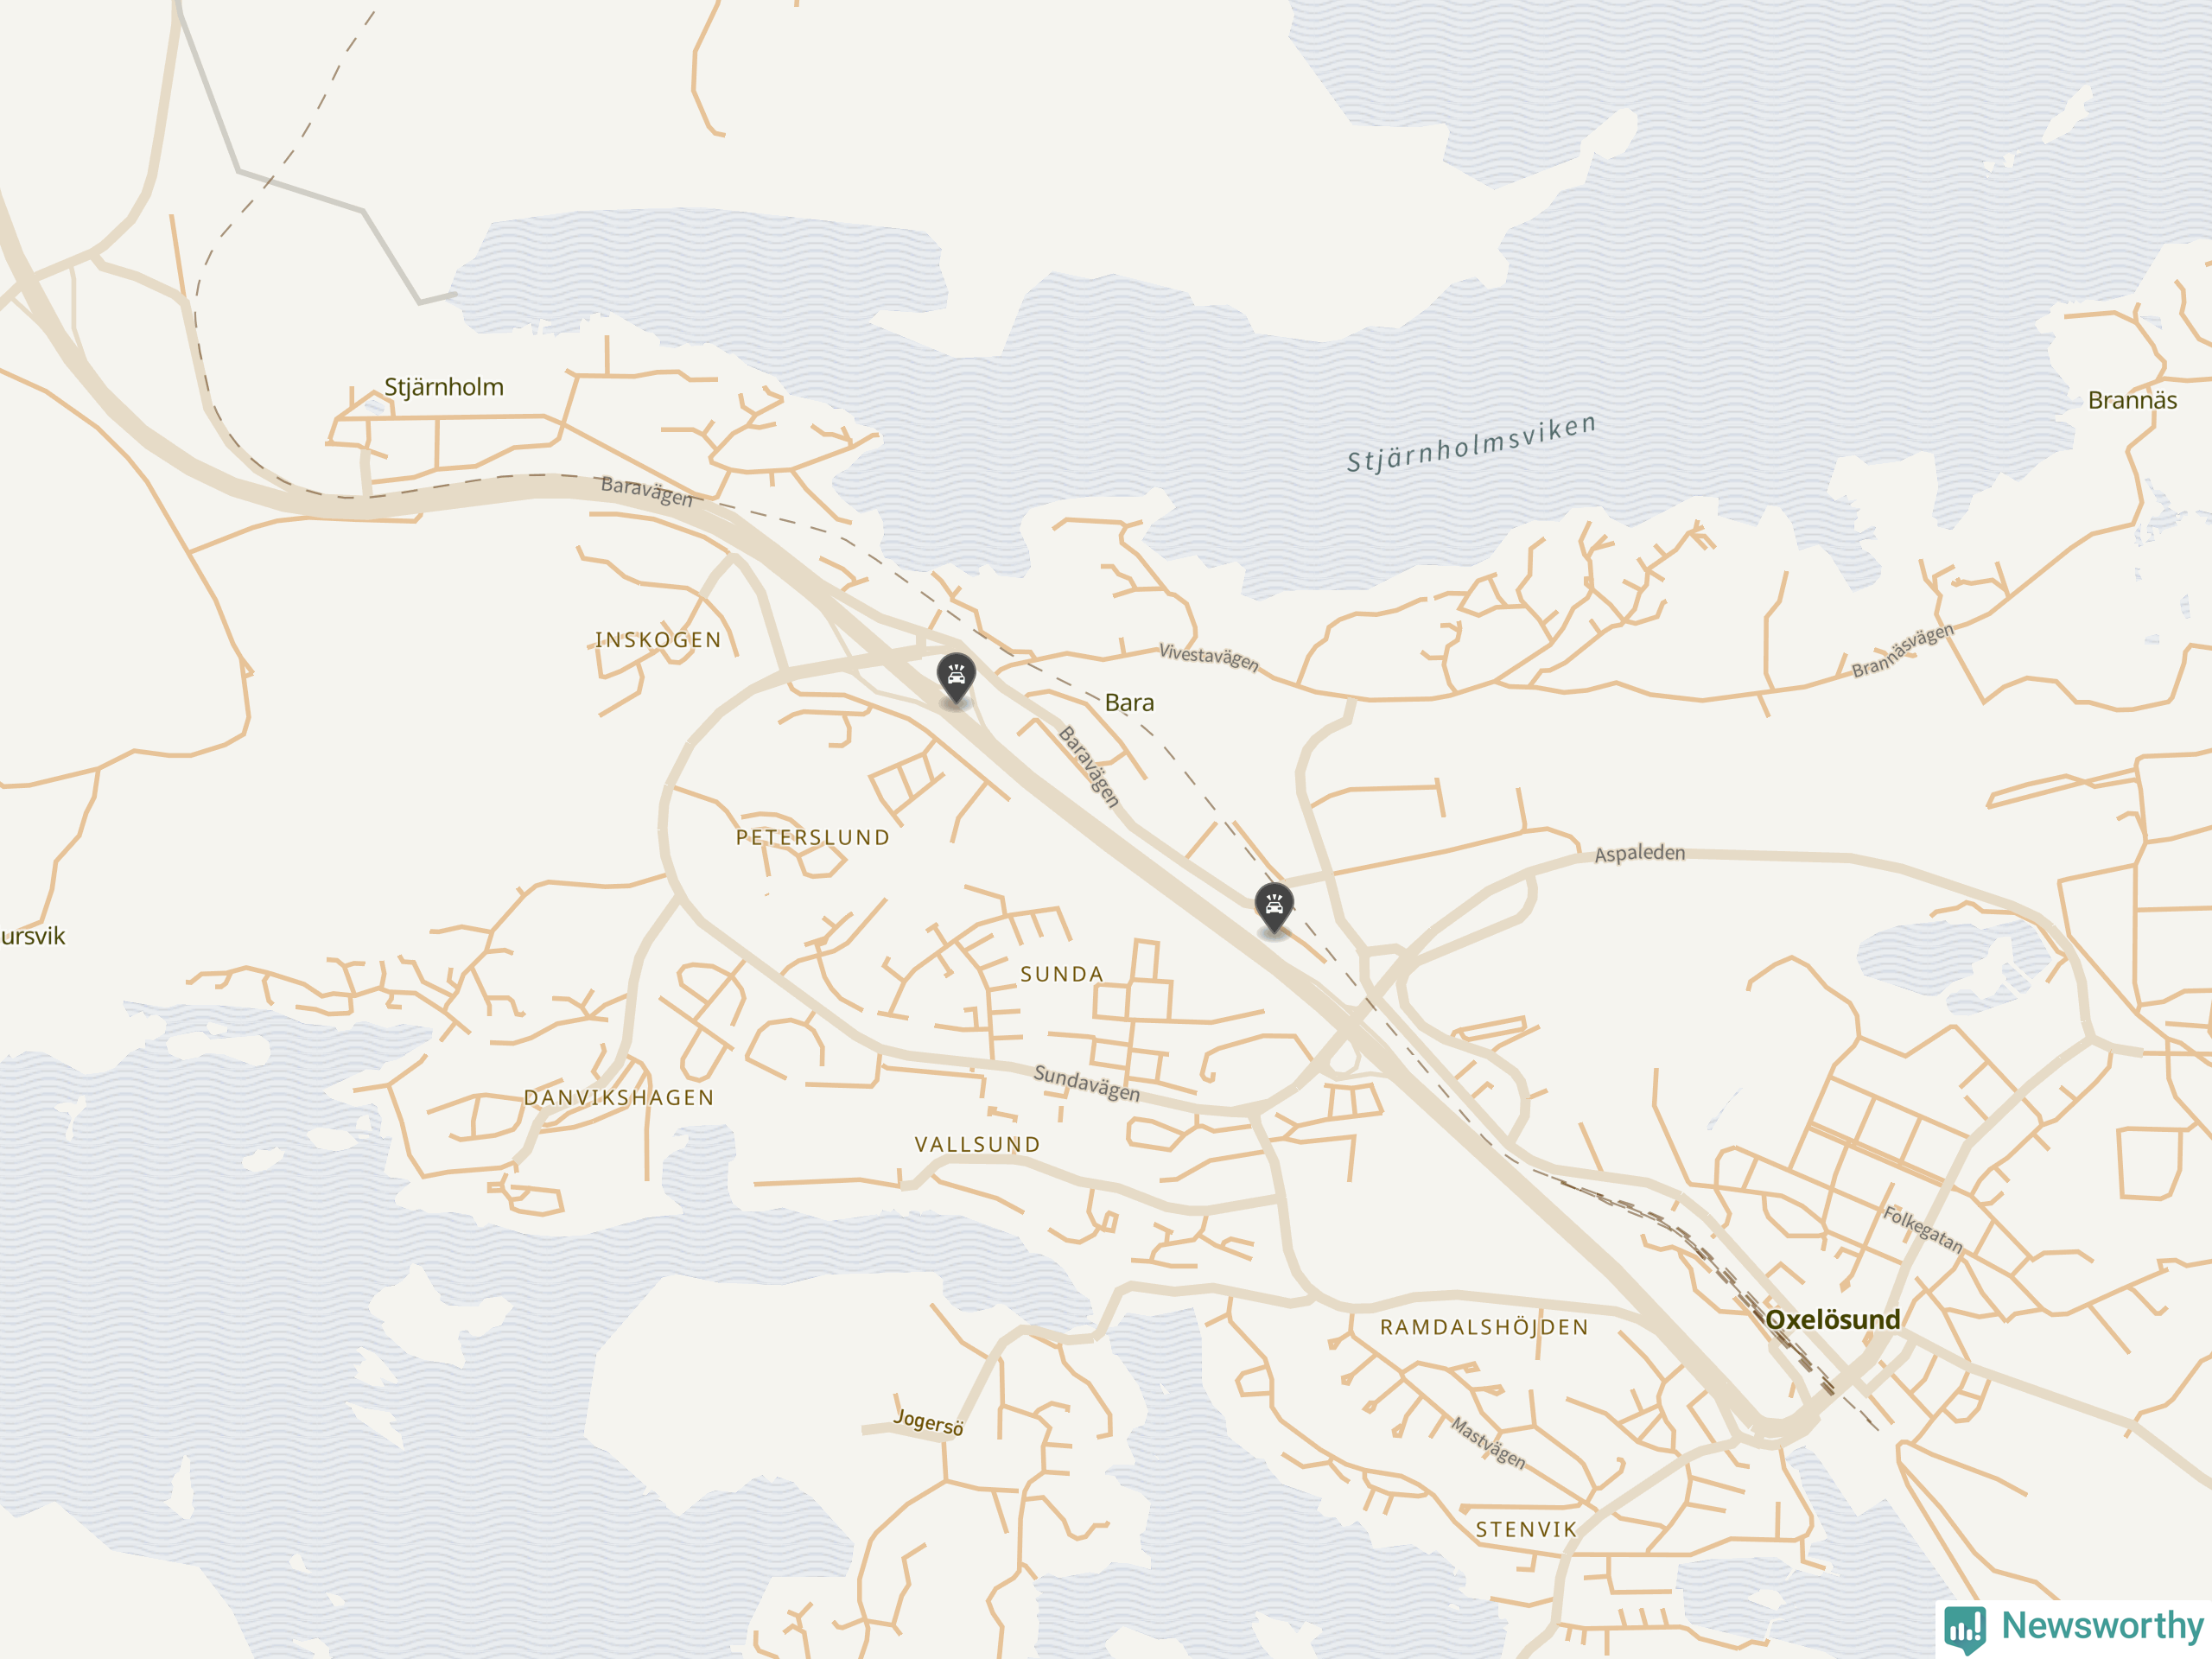Click the Aspaleden road label
This screenshot has width=2212, height=1659.
pyautogui.click(x=1639, y=853)
